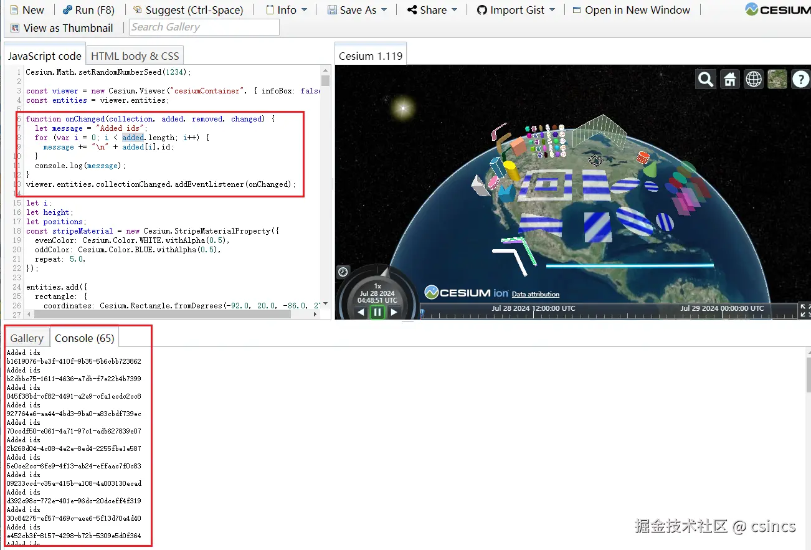Click the icon beside Suggest
811x550 pixels.
tap(138, 10)
